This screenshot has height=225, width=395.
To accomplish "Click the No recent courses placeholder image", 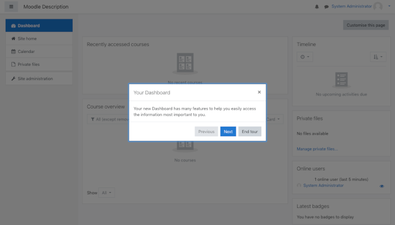I will (x=185, y=64).
